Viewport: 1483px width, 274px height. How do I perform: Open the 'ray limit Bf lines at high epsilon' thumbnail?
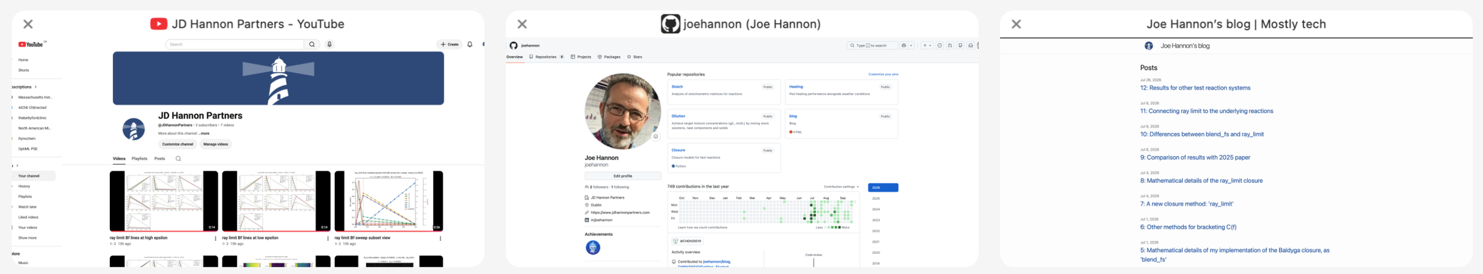point(164,201)
